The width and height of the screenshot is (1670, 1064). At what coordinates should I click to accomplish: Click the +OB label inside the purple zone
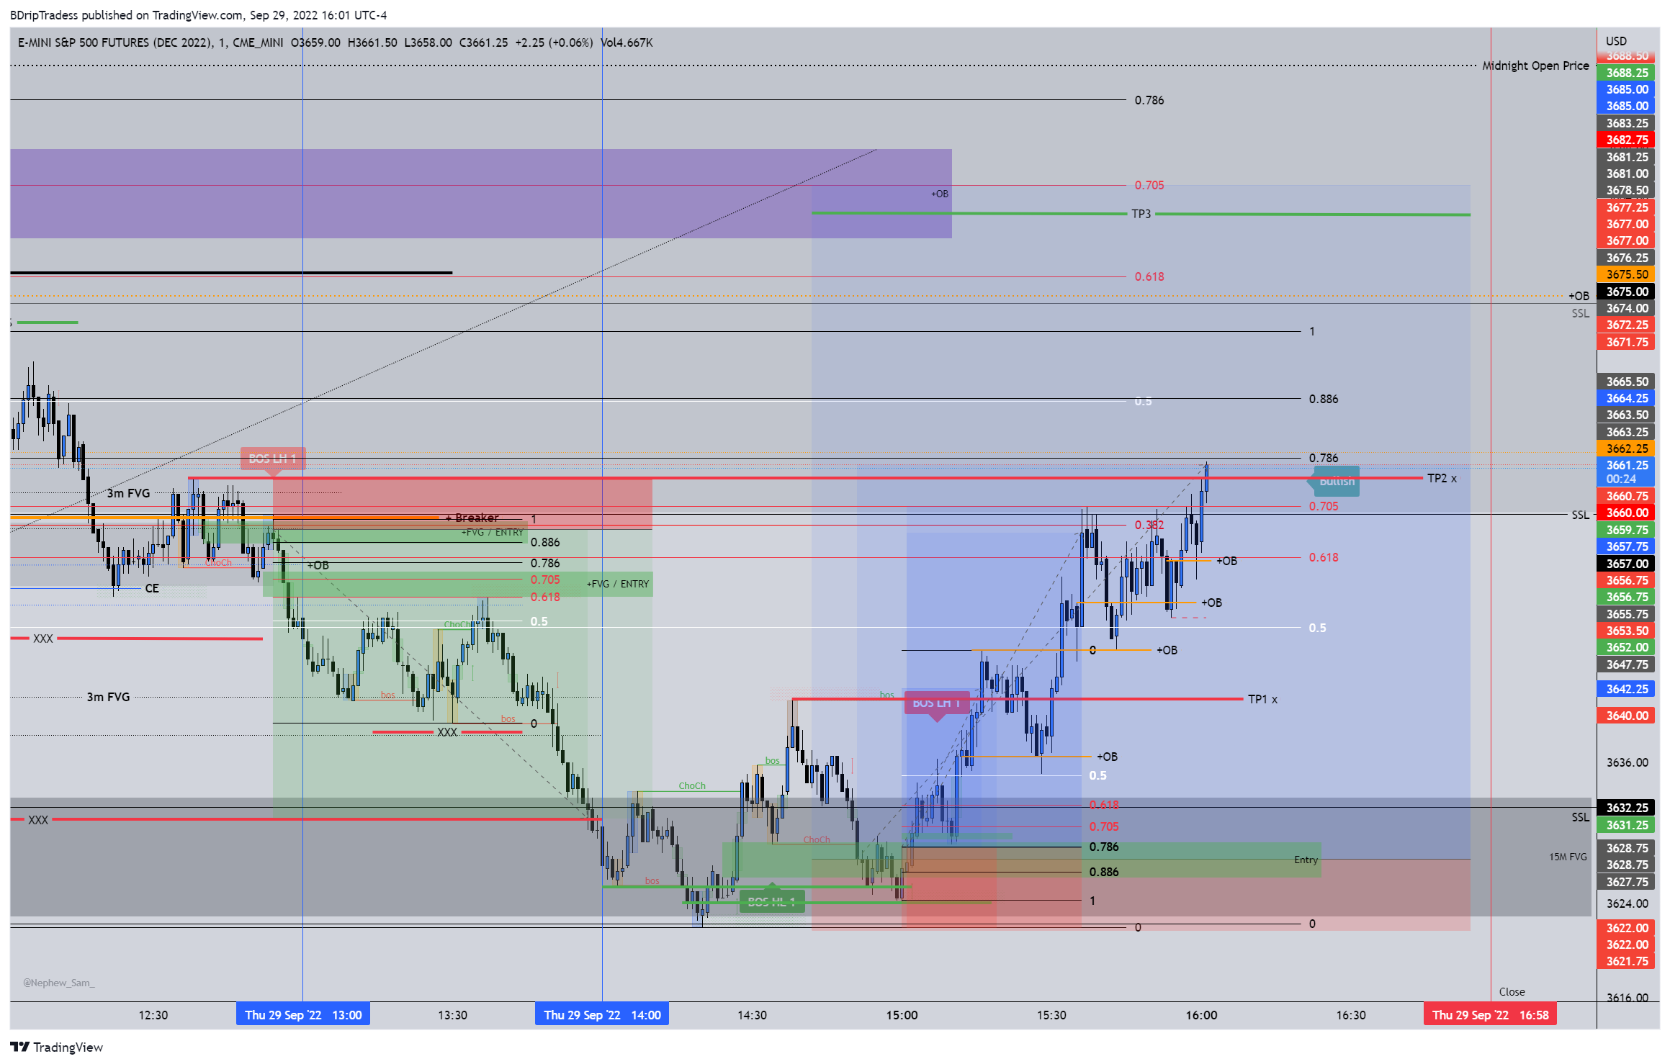tap(939, 194)
